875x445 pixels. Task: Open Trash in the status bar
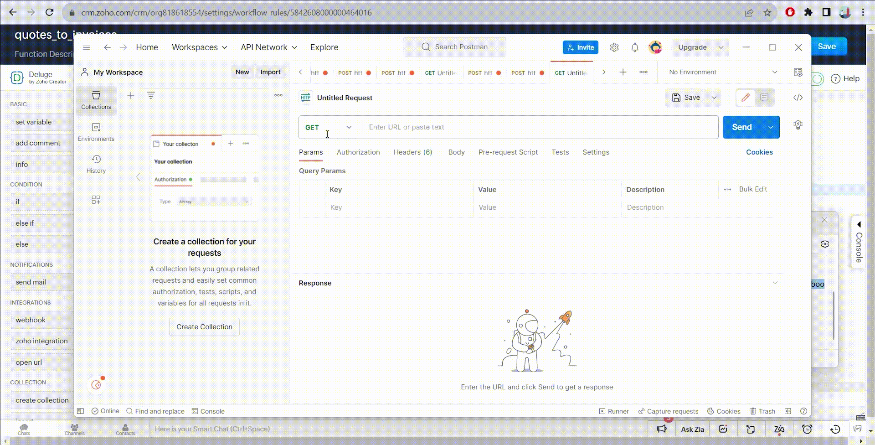click(762, 411)
